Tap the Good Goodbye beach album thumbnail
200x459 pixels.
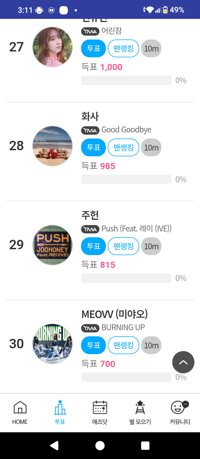(52, 146)
